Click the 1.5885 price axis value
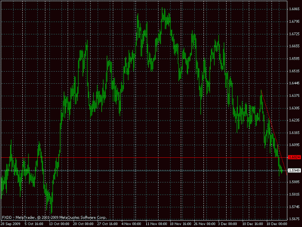 point(294,182)
